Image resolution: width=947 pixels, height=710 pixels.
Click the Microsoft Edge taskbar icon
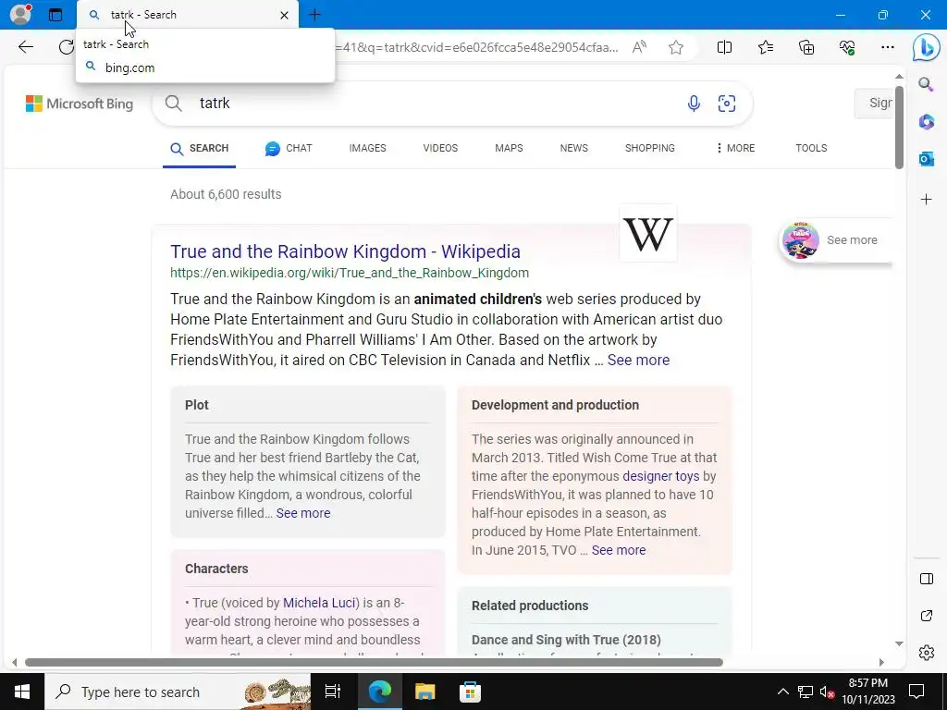[x=379, y=692]
